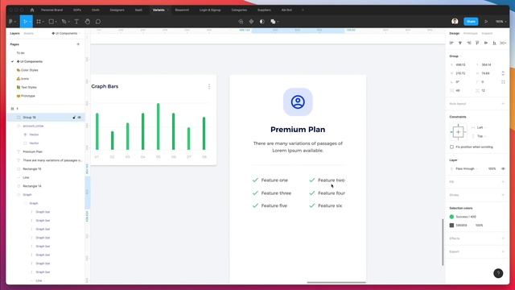Click the reset instance toolbar icon
Screen dimensions: 515x290
(241, 22)
